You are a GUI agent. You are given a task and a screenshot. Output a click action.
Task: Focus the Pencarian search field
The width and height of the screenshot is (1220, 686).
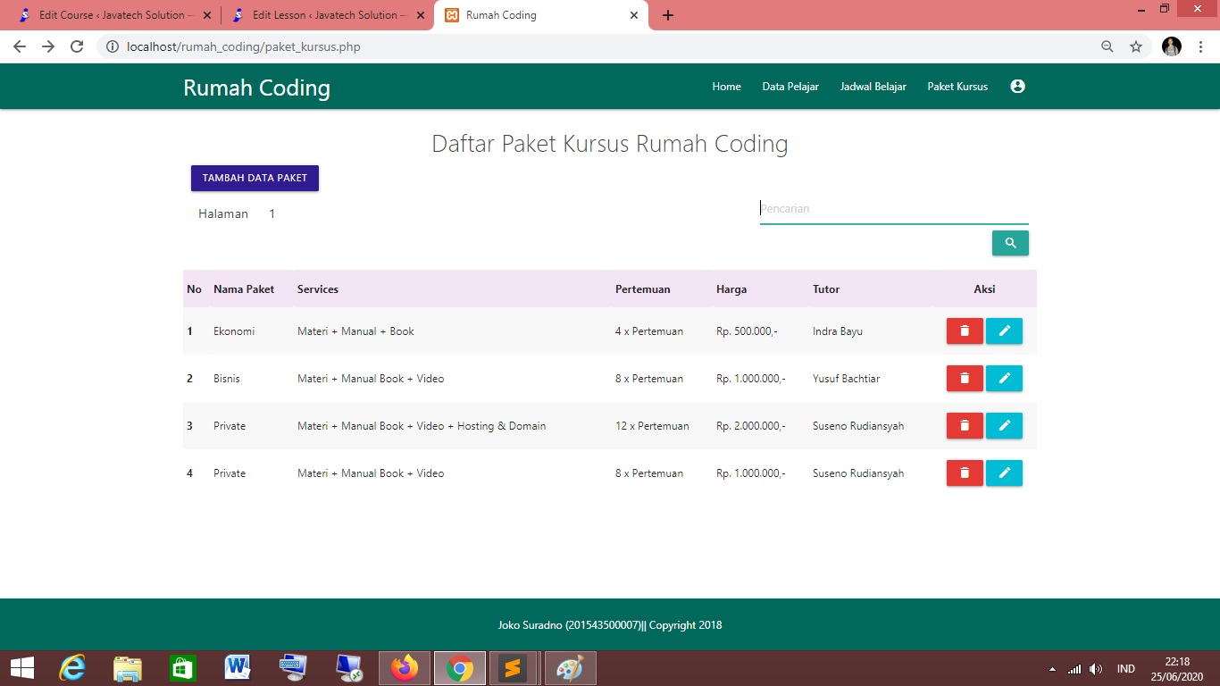[x=893, y=209]
